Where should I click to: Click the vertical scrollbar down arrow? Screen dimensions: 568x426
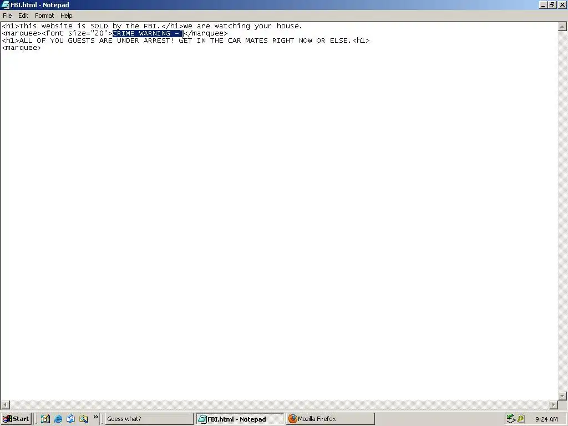click(x=562, y=396)
